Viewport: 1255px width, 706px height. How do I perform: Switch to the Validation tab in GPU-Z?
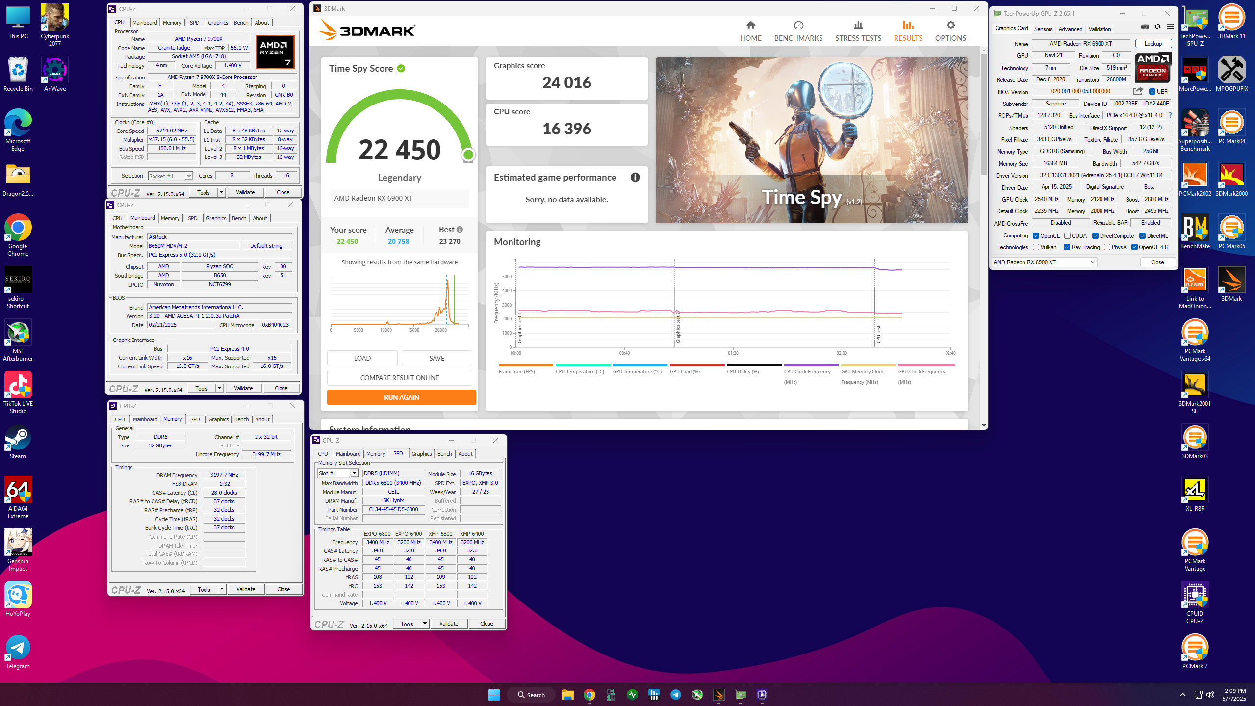tap(1100, 29)
